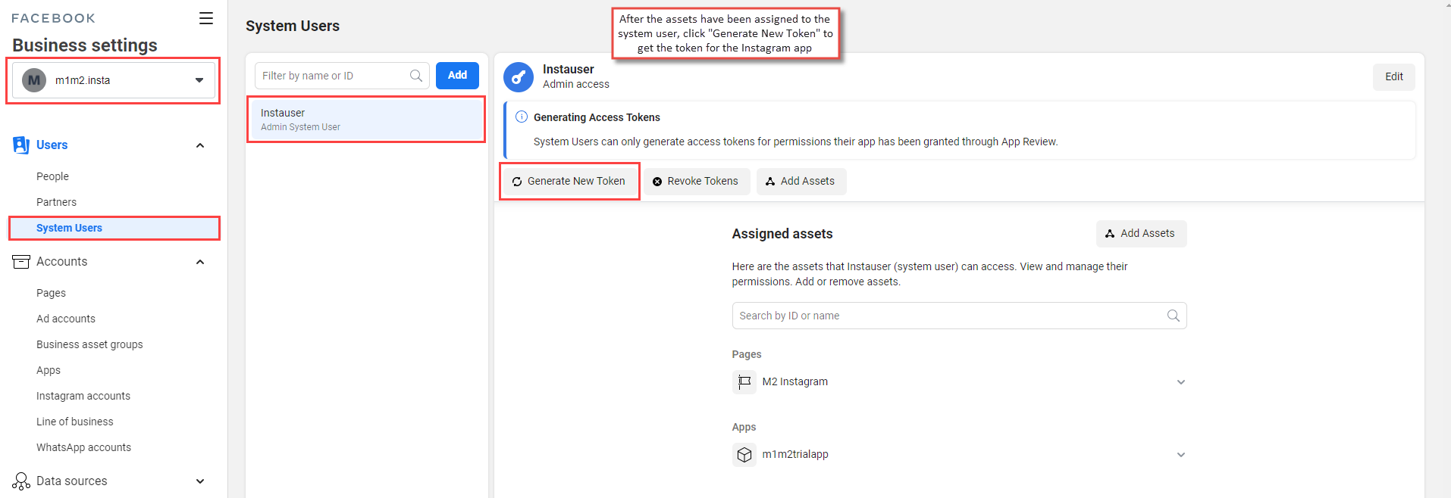Image resolution: width=1451 pixels, height=498 pixels.
Task: Click the m1m2trialapp cube icon
Action: pyautogui.click(x=744, y=455)
